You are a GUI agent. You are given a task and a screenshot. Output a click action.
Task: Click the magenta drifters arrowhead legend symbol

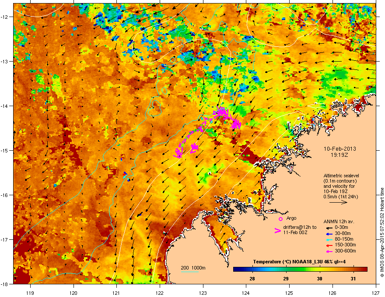click(x=277, y=231)
